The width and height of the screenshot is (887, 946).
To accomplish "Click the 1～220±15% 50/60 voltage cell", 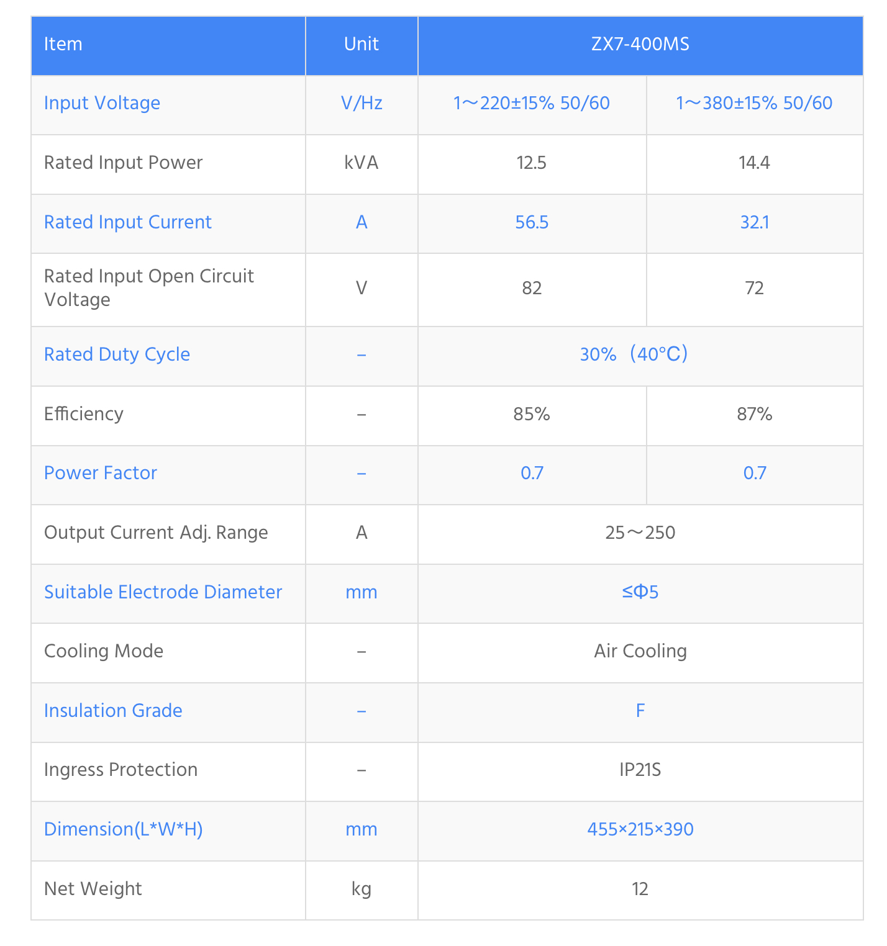I will [x=532, y=104].
